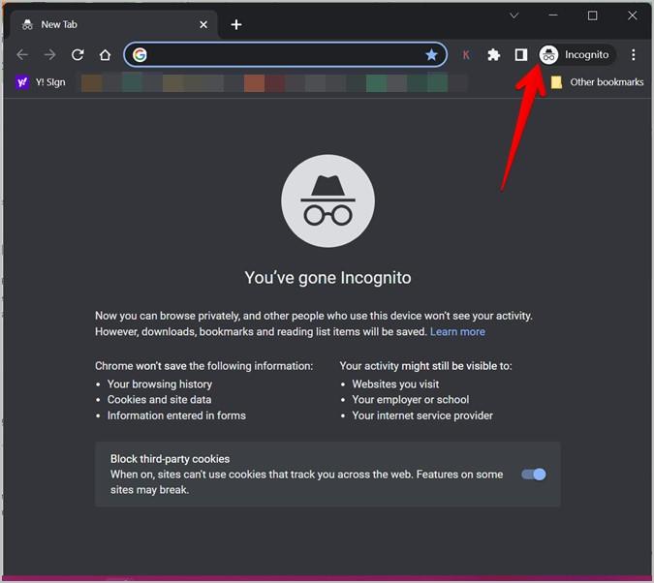Click 'Your browsing history' bullet text
Viewport: 654px width, 583px height.
[x=160, y=384]
